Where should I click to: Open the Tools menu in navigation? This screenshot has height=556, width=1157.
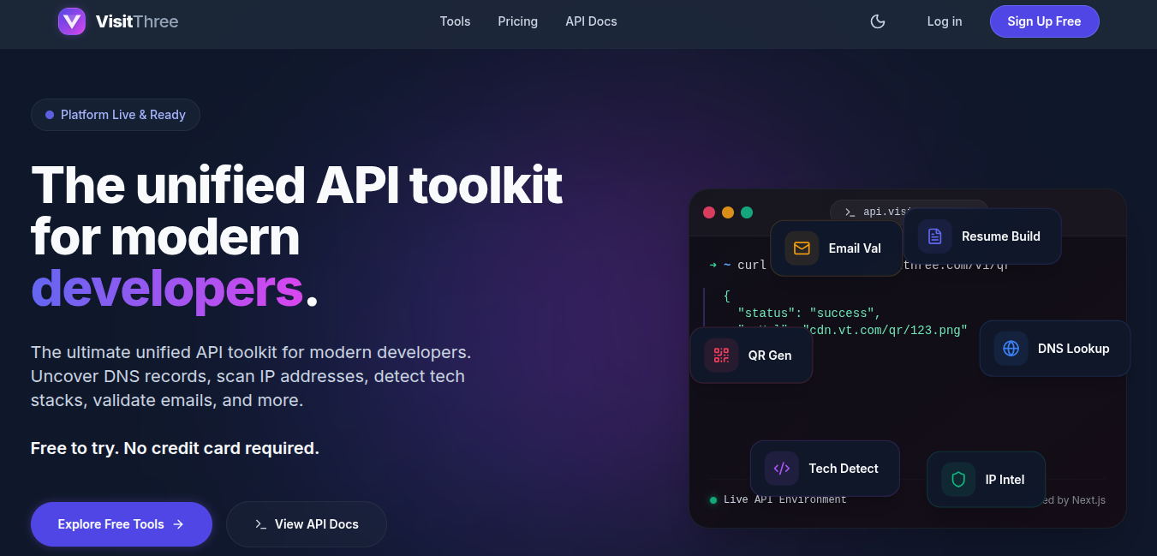pos(455,21)
